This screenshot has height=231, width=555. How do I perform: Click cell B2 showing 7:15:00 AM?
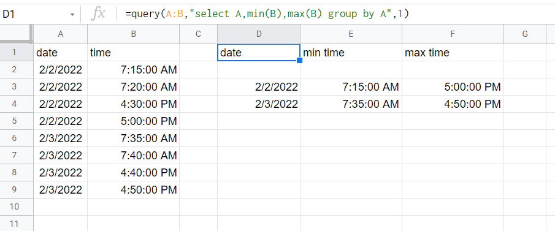134,70
